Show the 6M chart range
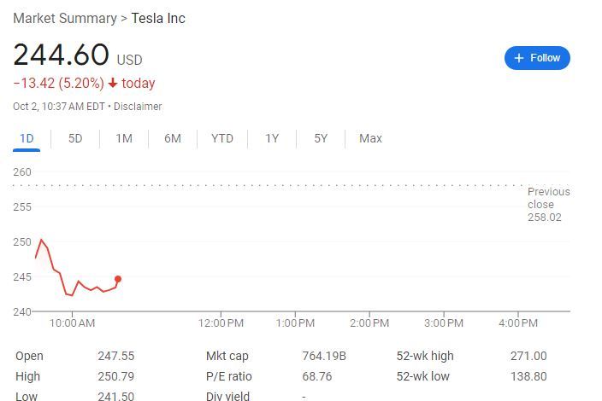Screen dimensions: 602x401 point(173,138)
